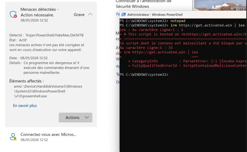247x152 pixels.
Task: Click the PowerShell icon in the title bar
Action: tap(124, 15)
